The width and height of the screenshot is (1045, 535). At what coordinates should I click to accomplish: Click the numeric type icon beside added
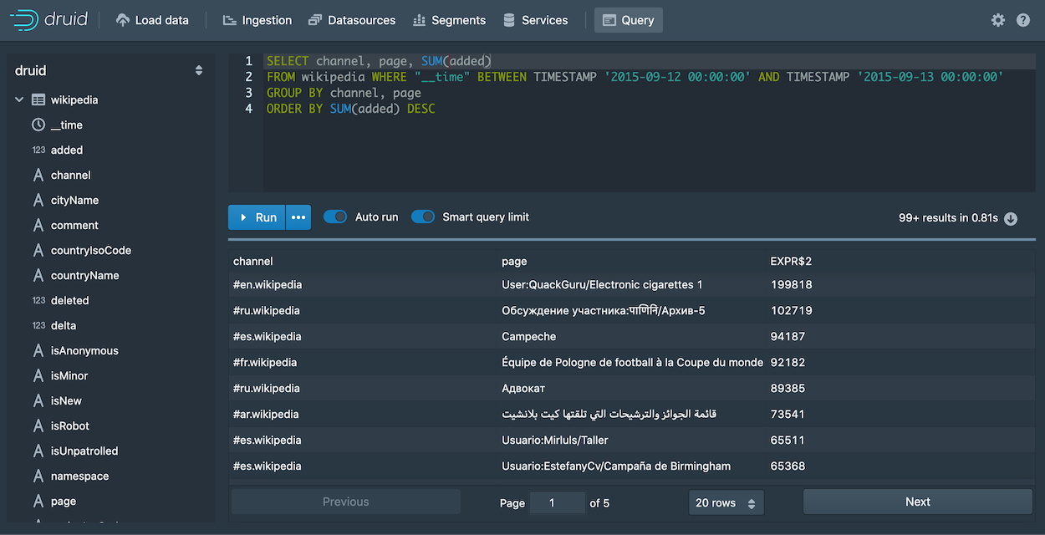point(38,150)
